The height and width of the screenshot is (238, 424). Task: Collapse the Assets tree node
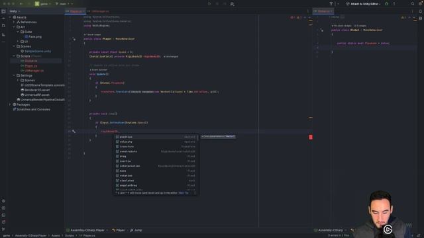(11, 17)
